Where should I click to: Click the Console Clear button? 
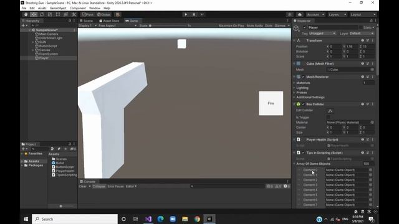click(x=83, y=187)
